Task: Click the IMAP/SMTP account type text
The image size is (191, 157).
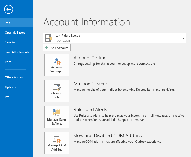Action: pyautogui.click(x=64, y=41)
